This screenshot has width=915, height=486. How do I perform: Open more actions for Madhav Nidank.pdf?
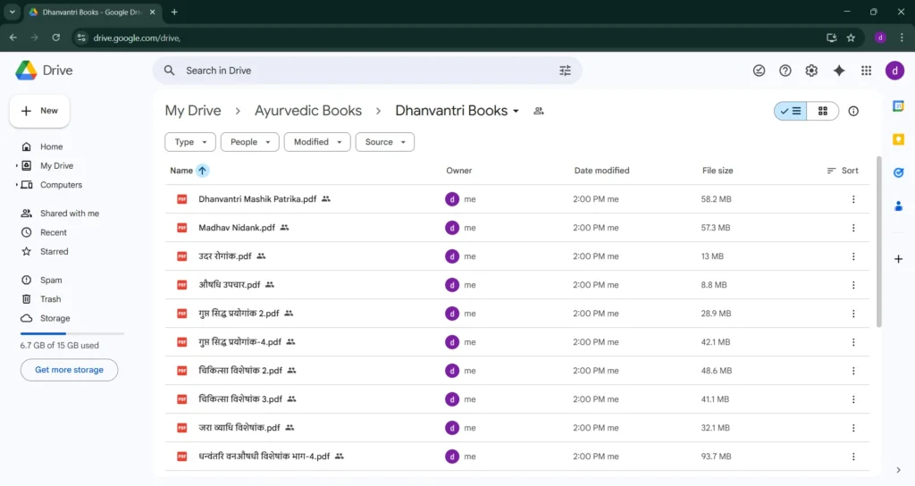853,228
